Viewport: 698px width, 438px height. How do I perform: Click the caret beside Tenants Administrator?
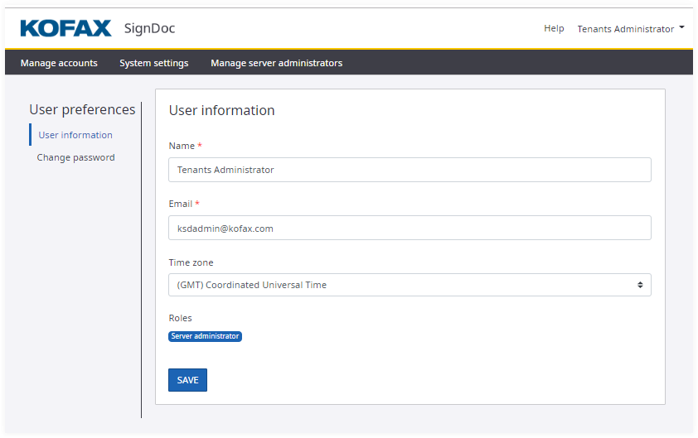[681, 28]
